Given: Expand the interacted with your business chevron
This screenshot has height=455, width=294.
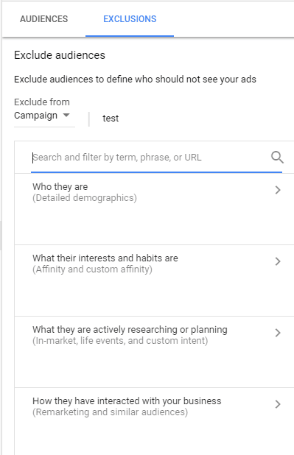Looking at the screenshot, I should [x=278, y=404].
